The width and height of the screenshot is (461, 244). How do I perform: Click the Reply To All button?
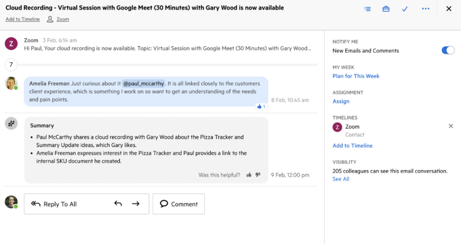click(54, 204)
